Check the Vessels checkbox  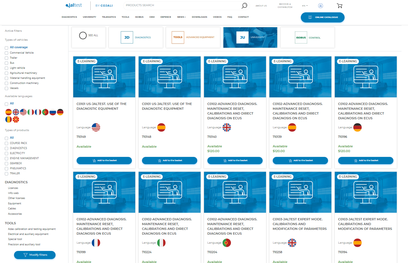point(6,88)
